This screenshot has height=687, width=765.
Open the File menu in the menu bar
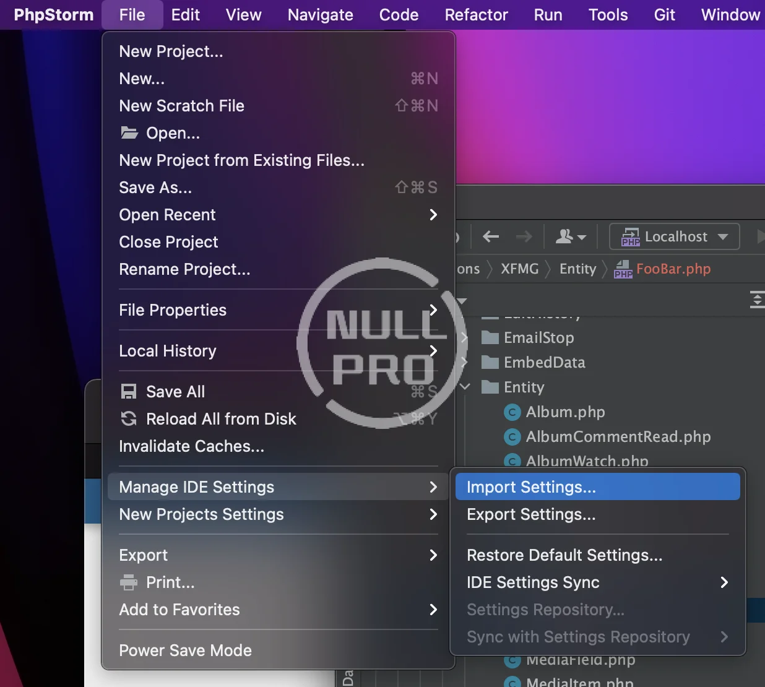point(132,15)
